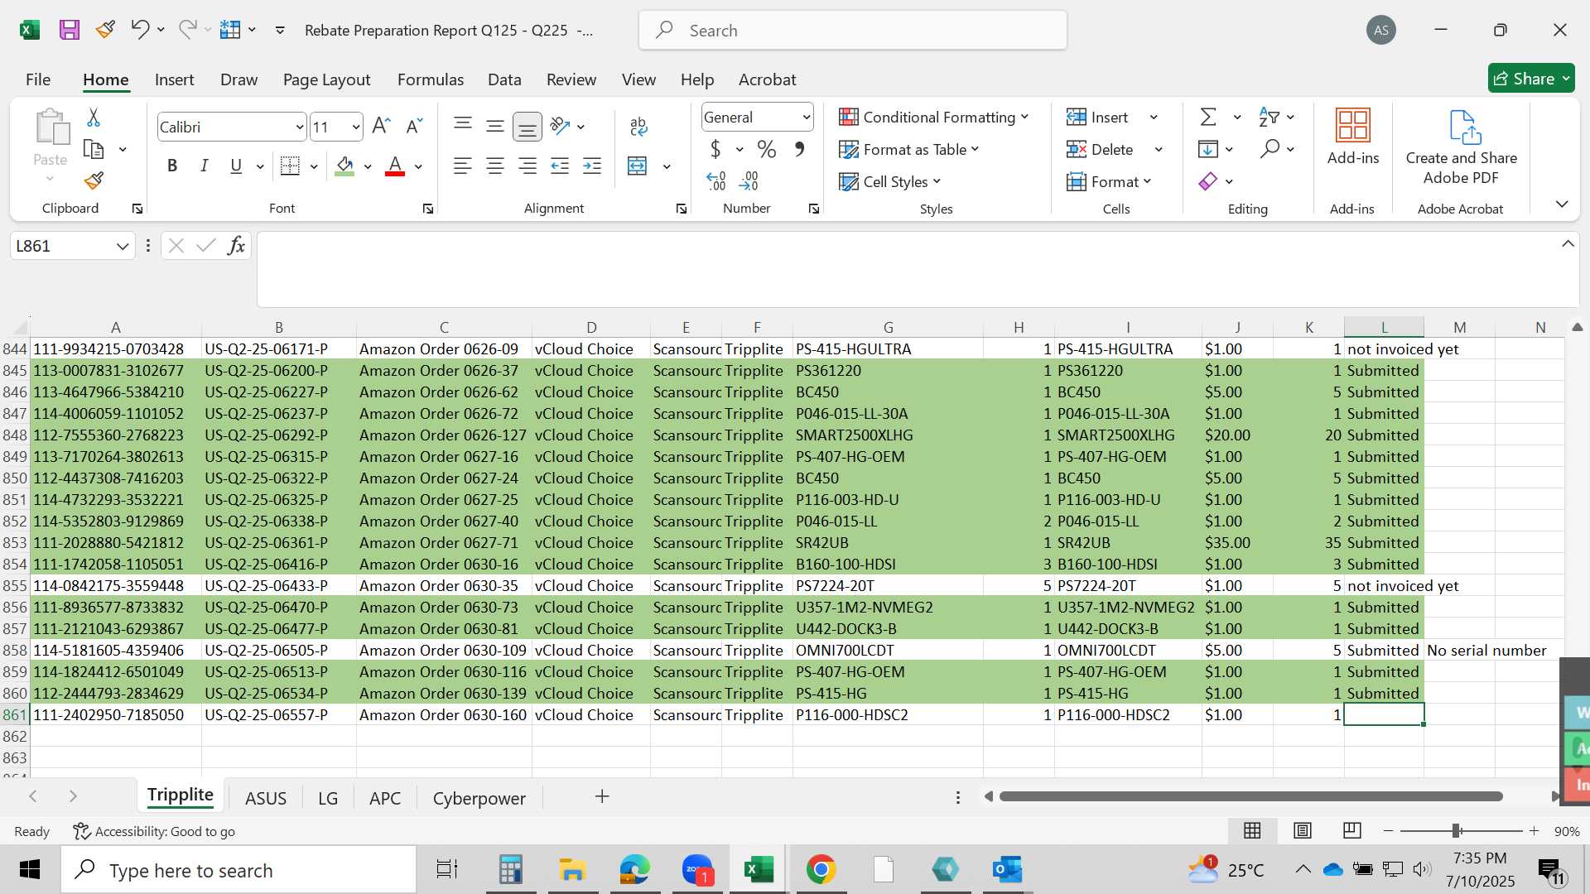The width and height of the screenshot is (1590, 894).
Task: Toggle Align Right for cell text
Action: [527, 166]
